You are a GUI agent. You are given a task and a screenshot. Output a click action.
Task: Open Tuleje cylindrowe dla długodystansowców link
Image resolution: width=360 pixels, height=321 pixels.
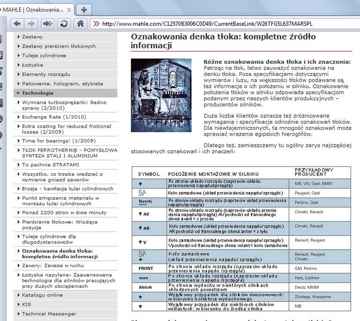(49, 239)
